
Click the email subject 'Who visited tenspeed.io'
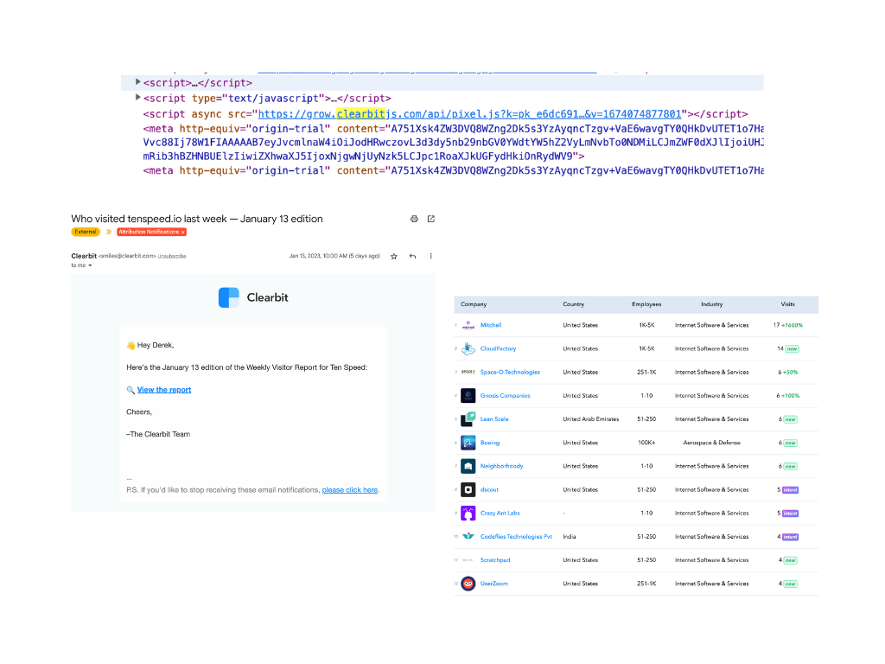coord(197,219)
